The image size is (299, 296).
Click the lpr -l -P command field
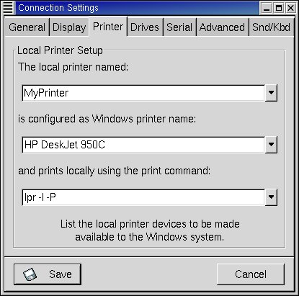143,197
